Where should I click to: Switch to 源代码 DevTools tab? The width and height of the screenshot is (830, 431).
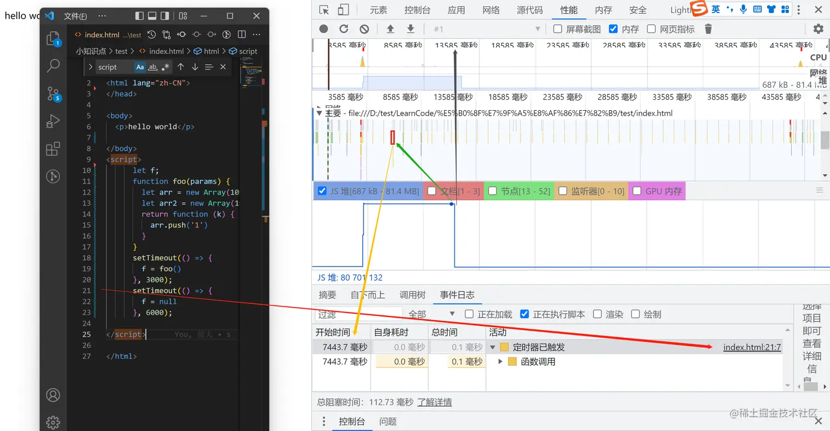click(x=530, y=10)
